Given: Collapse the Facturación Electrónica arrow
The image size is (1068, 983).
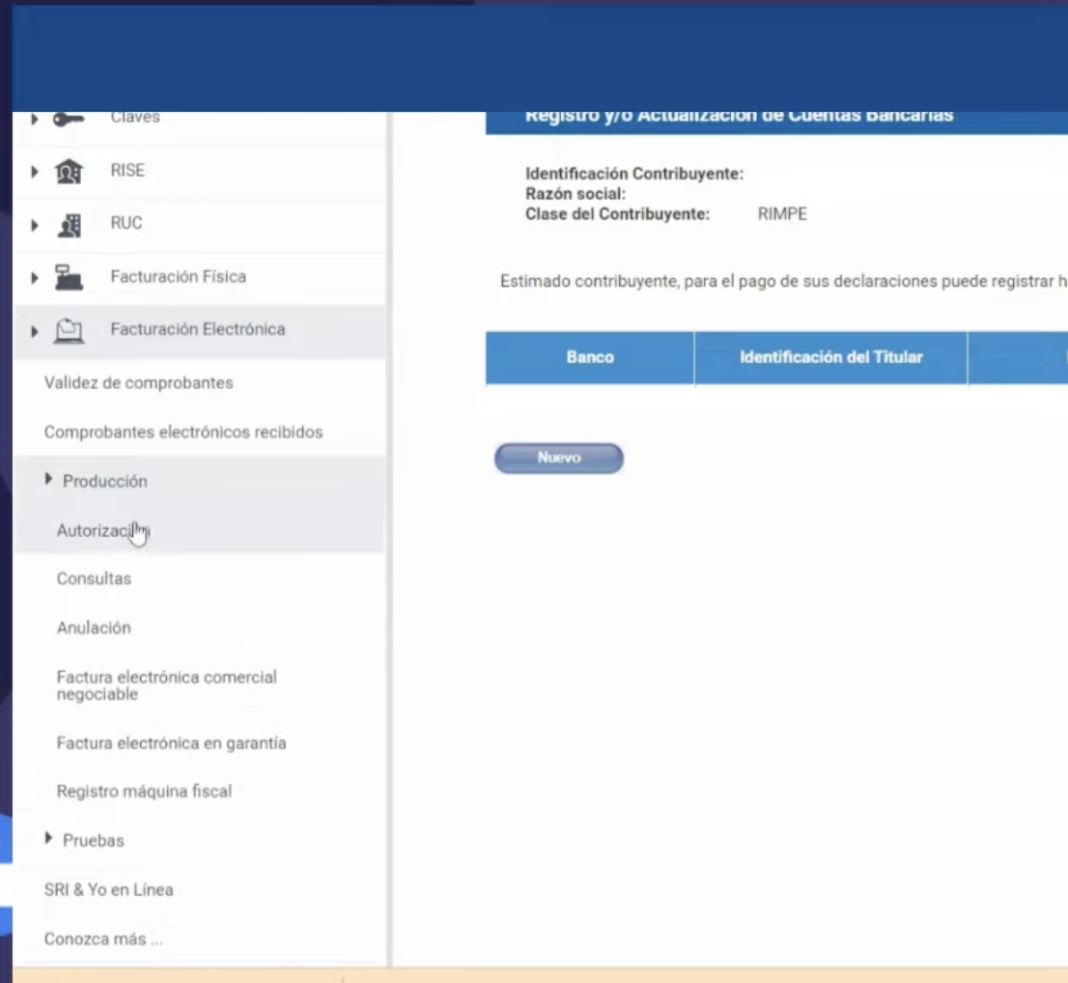Looking at the screenshot, I should click(34, 332).
